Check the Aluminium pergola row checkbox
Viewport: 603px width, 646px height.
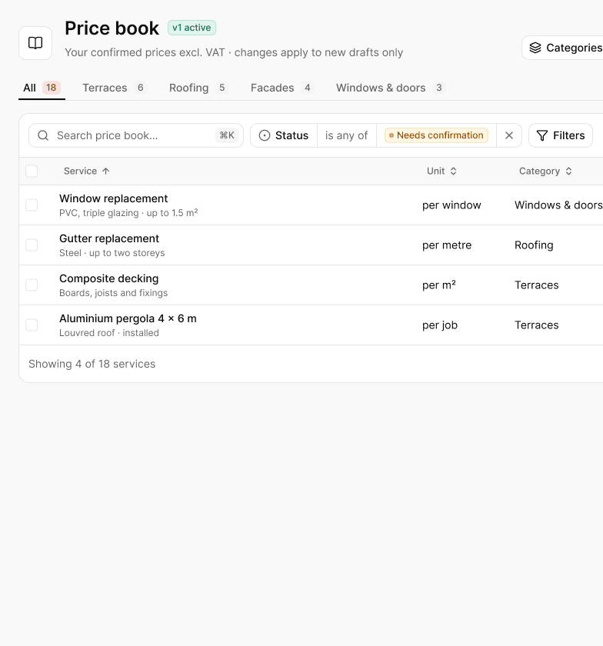click(32, 325)
